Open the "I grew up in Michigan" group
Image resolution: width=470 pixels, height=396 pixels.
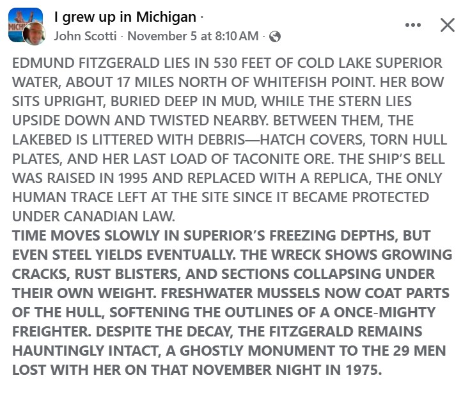[125, 17]
